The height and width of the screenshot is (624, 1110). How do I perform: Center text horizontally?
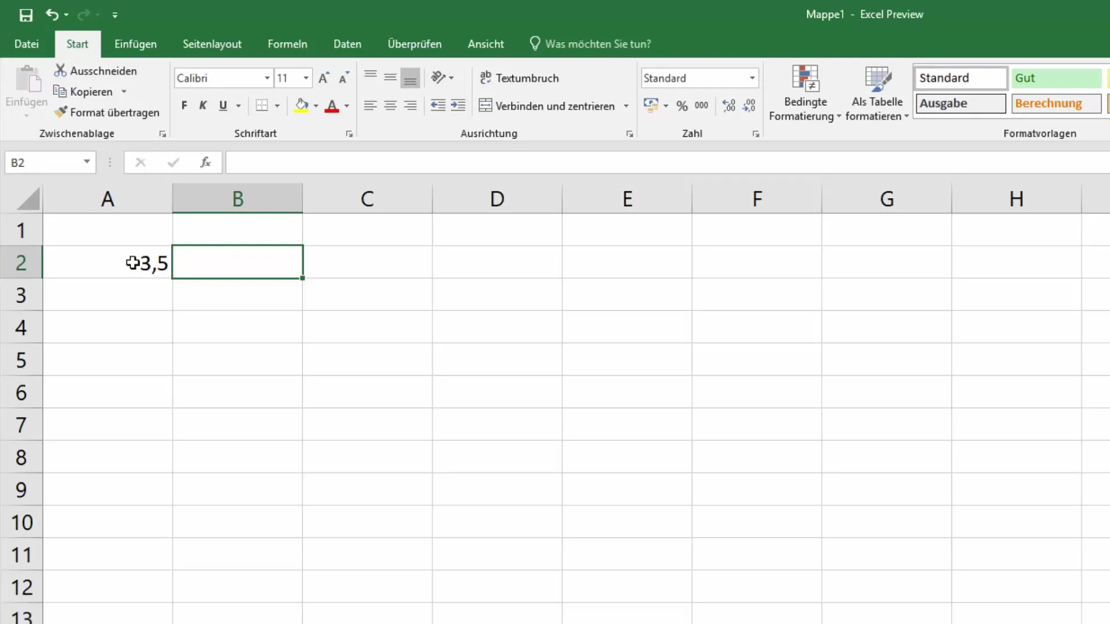(x=390, y=106)
